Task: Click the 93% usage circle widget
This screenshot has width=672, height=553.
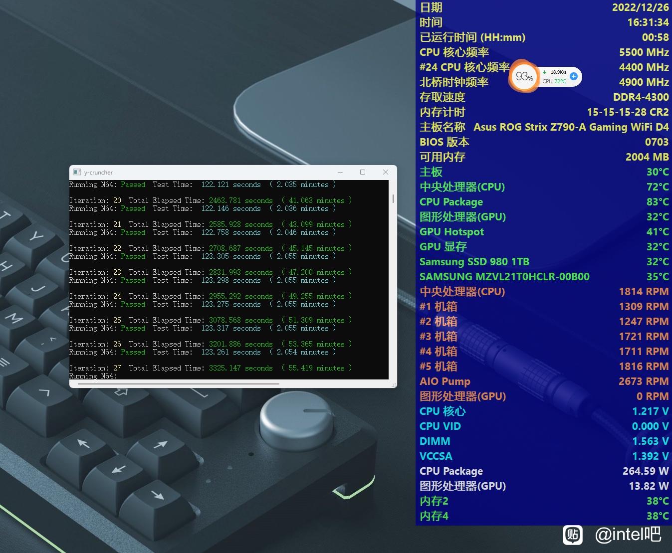Action: (524, 77)
